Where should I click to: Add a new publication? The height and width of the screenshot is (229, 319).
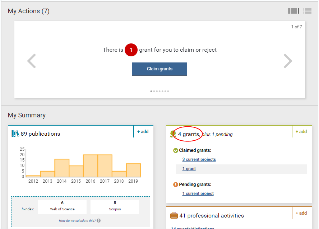(143, 132)
